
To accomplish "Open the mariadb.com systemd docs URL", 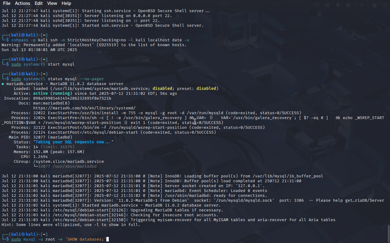I will pyautogui.click(x=84, y=108).
